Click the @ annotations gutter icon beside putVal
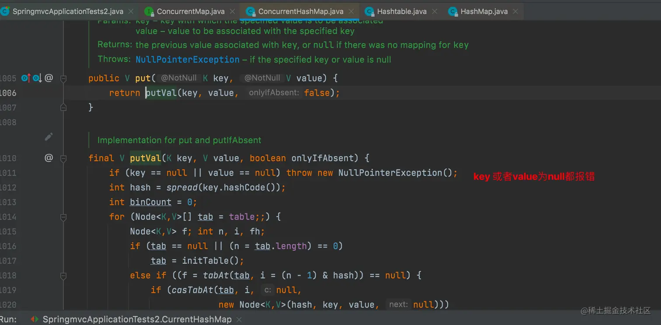Viewport: 661px width, 325px height. point(49,158)
